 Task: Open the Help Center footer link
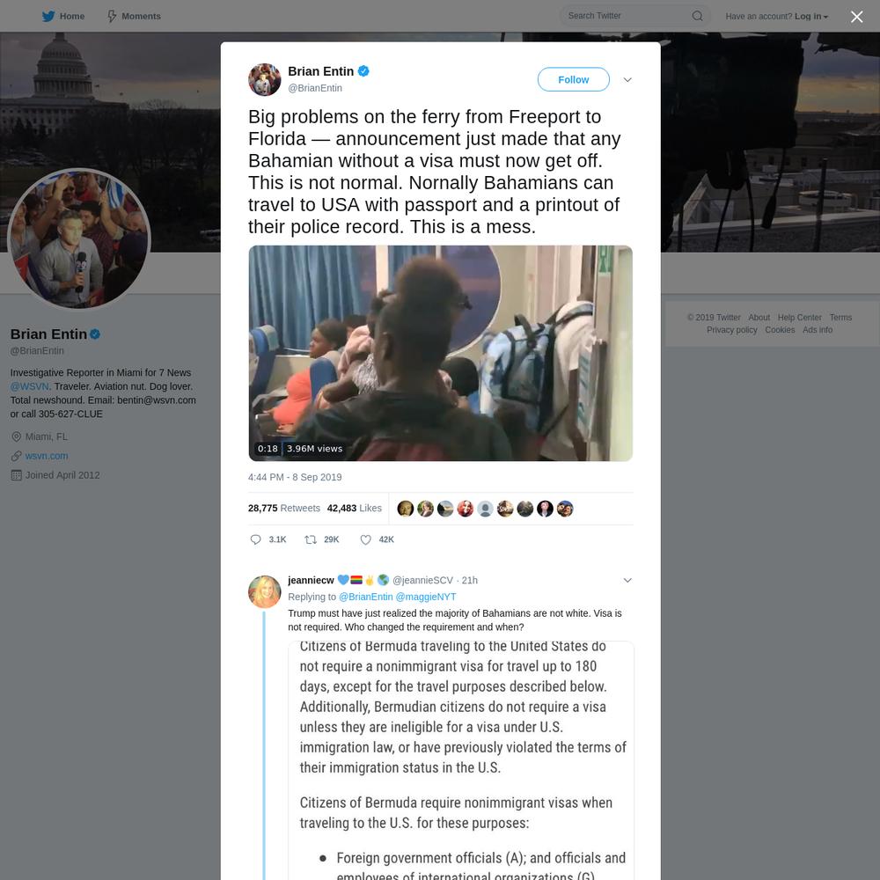[799, 317]
